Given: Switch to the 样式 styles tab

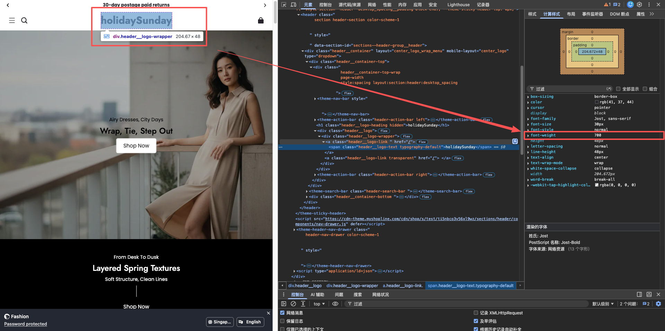Looking at the screenshot, I should 532,14.
